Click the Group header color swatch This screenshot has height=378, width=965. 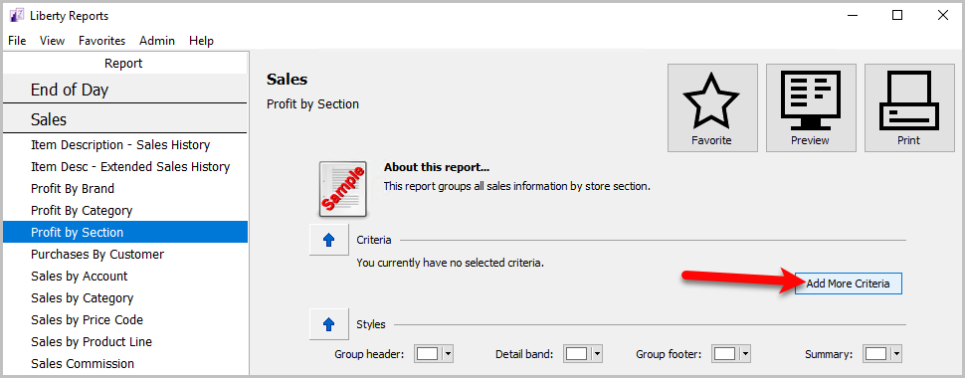pyautogui.click(x=428, y=354)
